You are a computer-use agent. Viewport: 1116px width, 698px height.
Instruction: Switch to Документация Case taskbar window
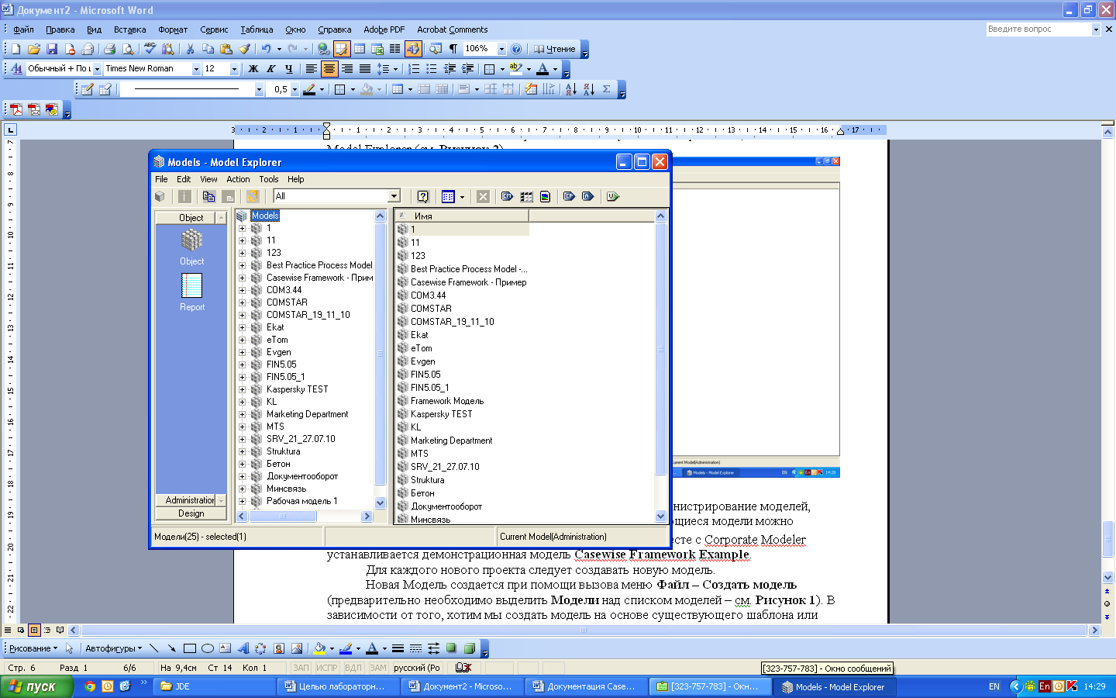[x=585, y=686]
